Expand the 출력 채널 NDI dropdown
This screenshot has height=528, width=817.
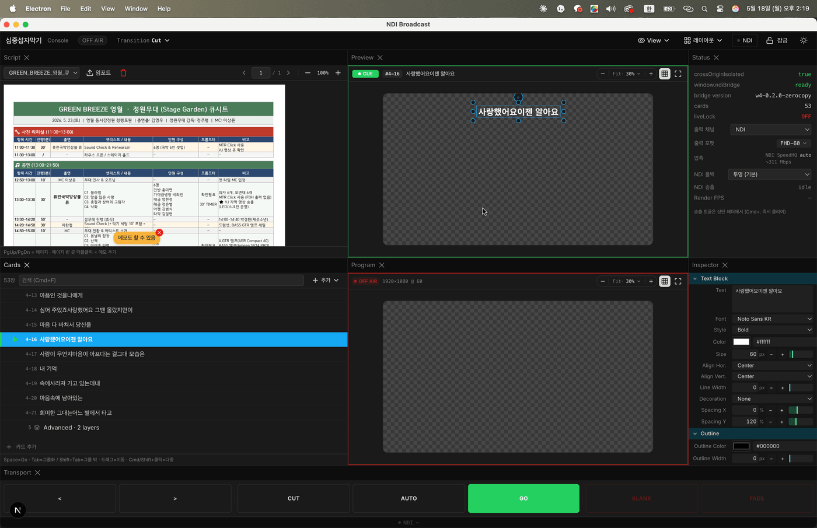tap(770, 130)
